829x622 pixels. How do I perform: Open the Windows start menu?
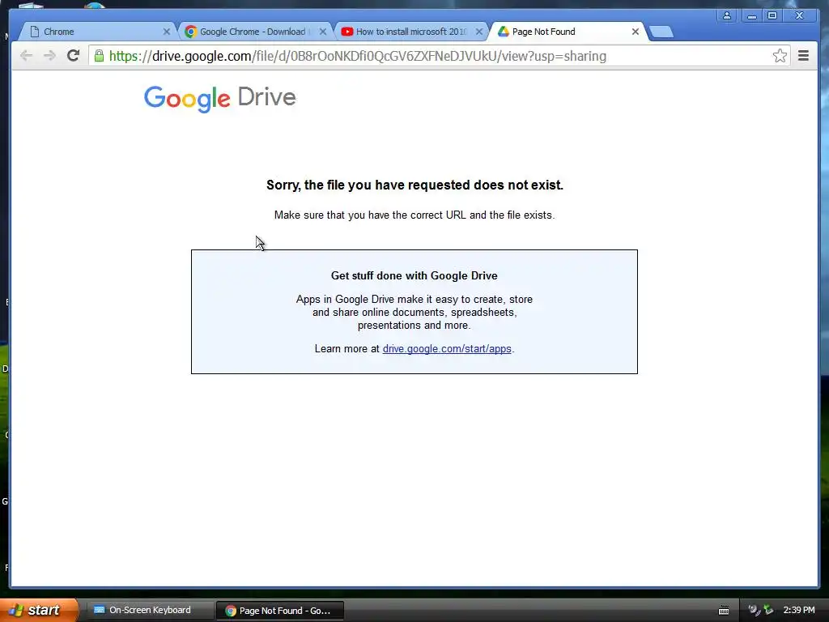[39, 610]
